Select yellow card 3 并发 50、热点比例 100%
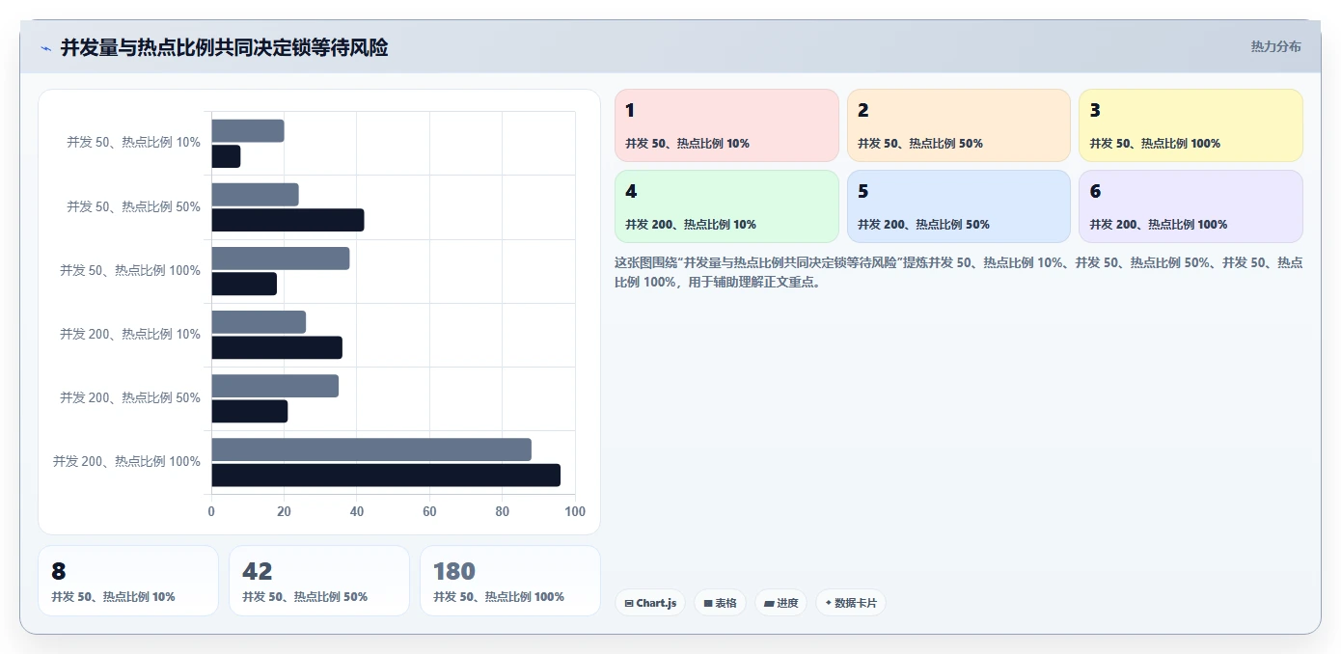The height and width of the screenshot is (654, 1341). pyautogui.click(x=1190, y=125)
